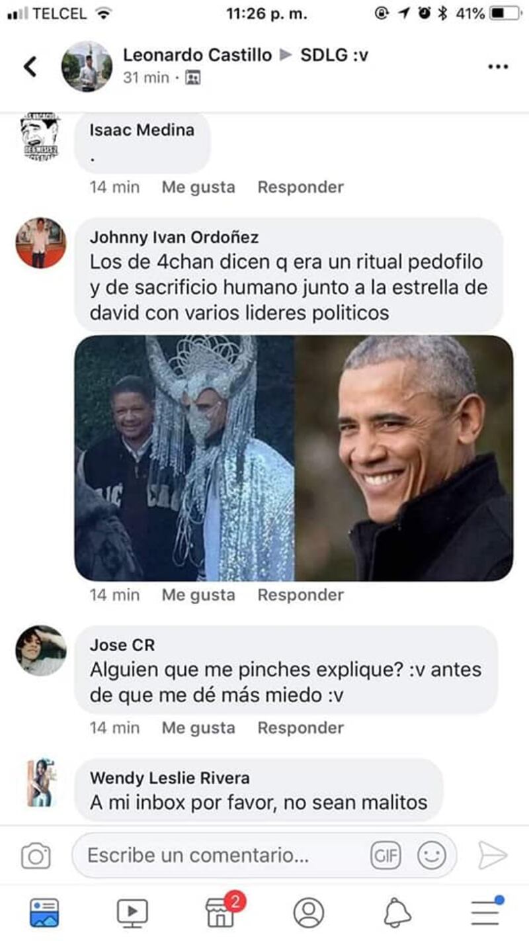Open Wendy Leslie Rivera's profile name

click(170, 778)
